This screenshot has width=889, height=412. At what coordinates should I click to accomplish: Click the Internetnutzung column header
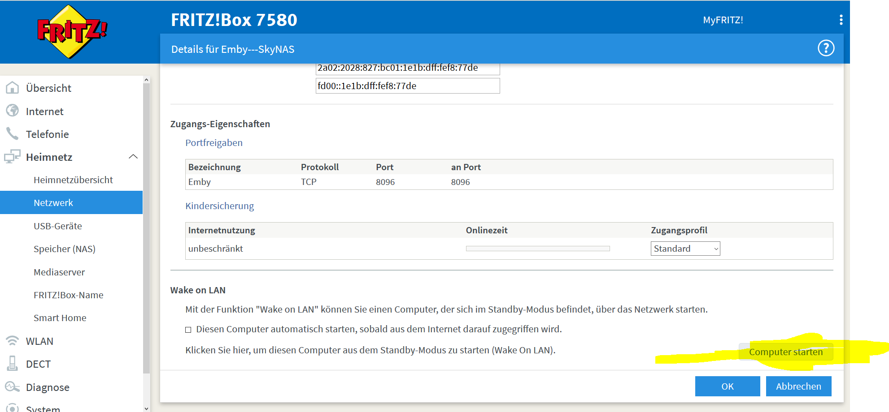[x=222, y=230]
